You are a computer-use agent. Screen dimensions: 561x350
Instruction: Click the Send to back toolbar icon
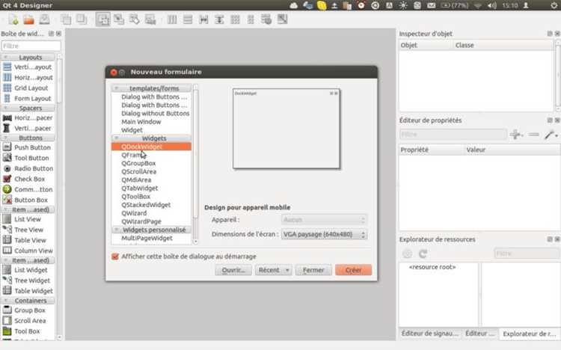[66, 19]
